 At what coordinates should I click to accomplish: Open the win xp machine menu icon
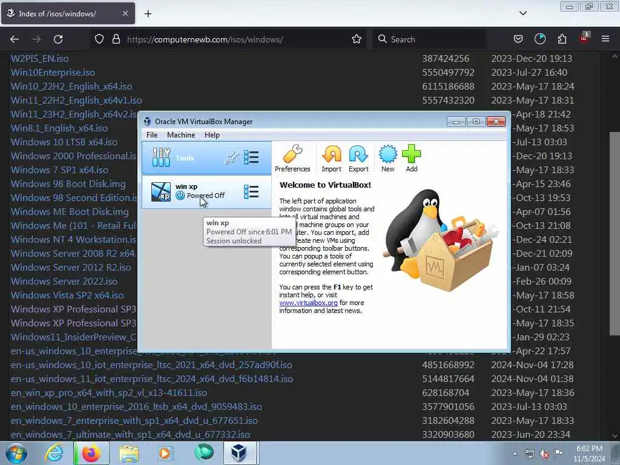pyautogui.click(x=251, y=192)
